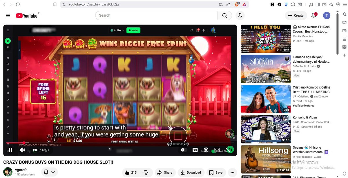Viewport: 348px width, 178px height.
Task: Click the address bar URL
Action: pos(94,4)
